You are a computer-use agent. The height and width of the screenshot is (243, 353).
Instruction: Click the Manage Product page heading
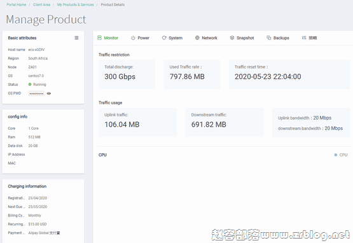(x=46, y=19)
